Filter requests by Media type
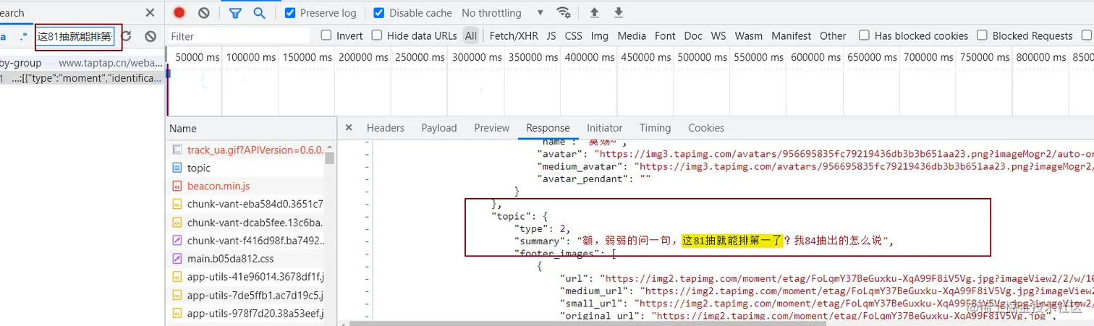The height and width of the screenshot is (326, 1094). [x=632, y=35]
